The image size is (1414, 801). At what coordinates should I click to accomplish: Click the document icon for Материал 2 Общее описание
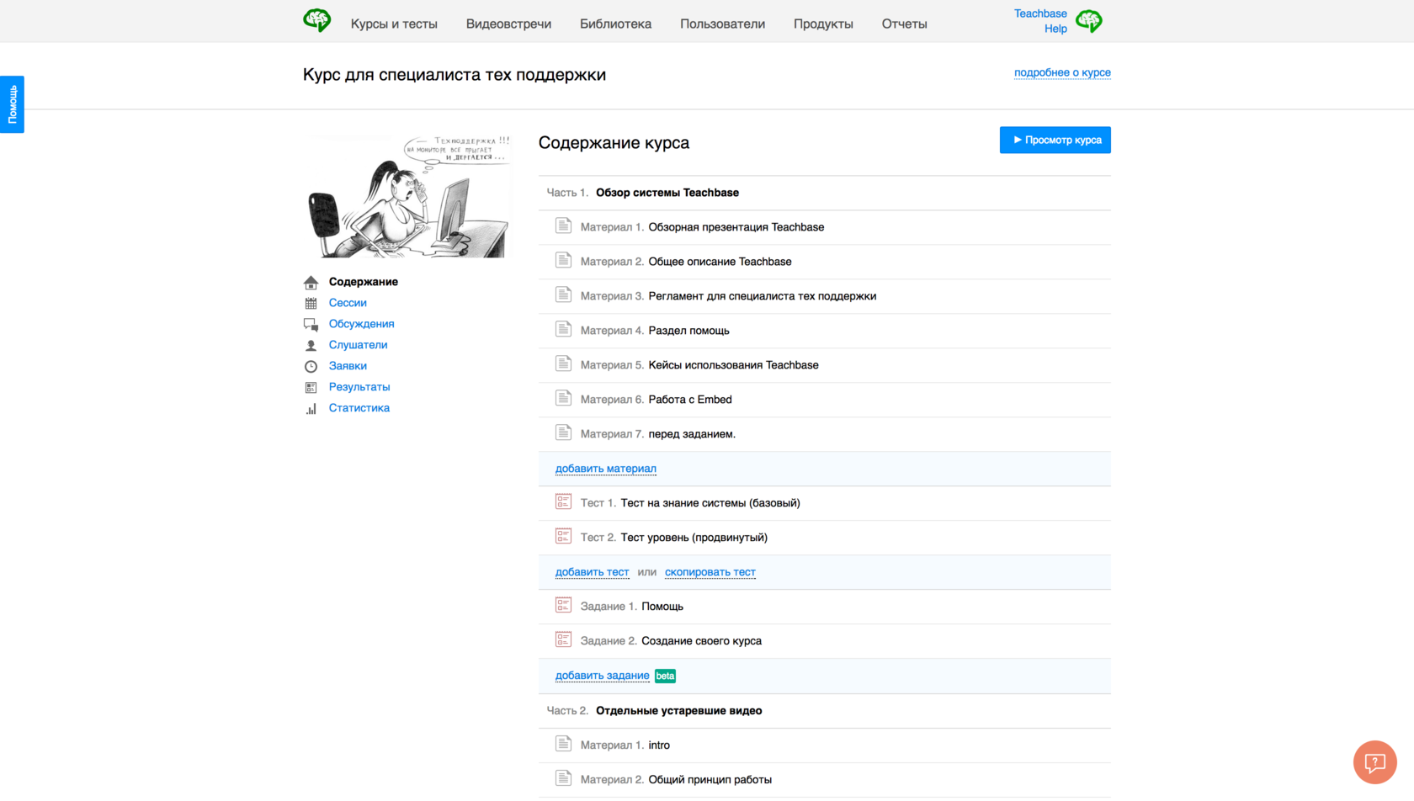tap(564, 260)
